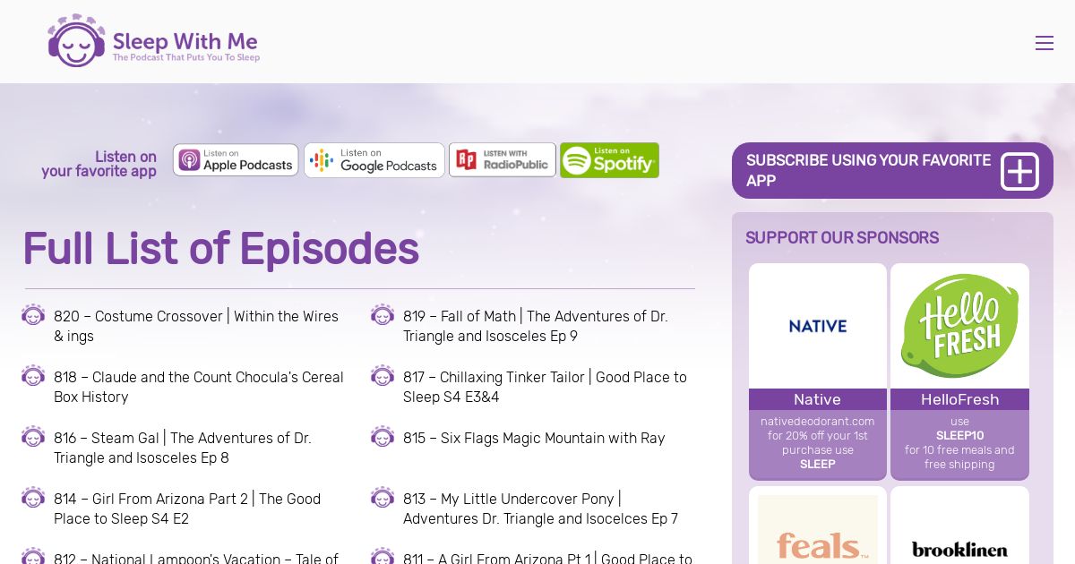
Task: Open the RadioPublic listen badge
Action: 503,160
